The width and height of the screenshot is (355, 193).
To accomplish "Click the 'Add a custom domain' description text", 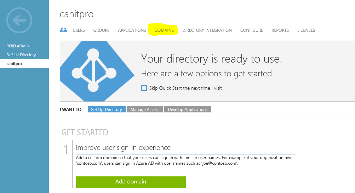I will tap(185, 160).
